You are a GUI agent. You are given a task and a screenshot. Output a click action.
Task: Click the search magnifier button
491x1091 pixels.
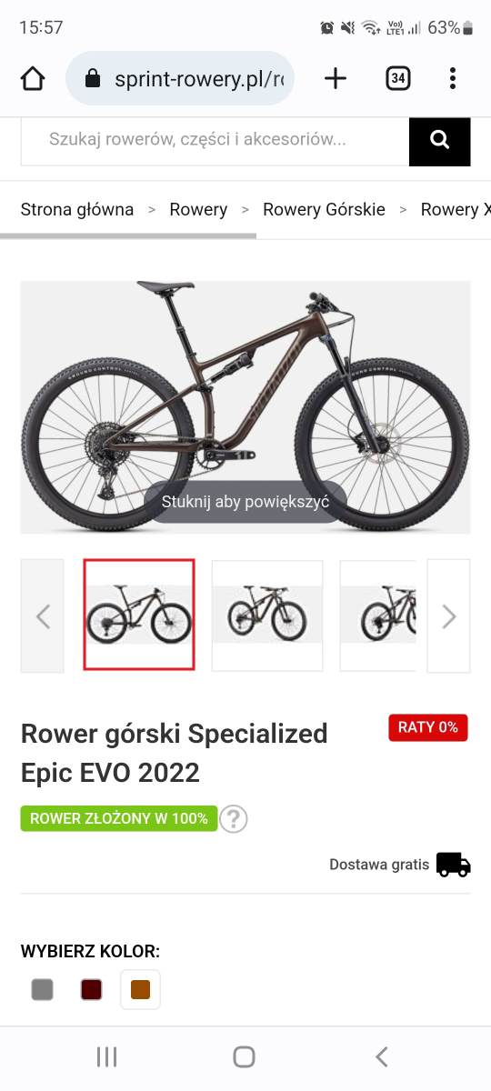(440, 140)
